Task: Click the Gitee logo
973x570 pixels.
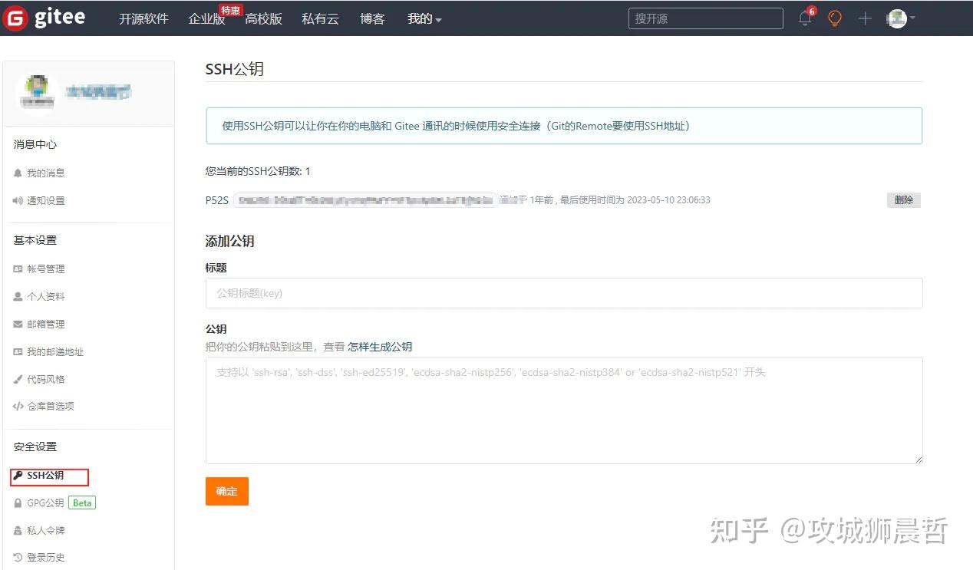Action: [46, 18]
